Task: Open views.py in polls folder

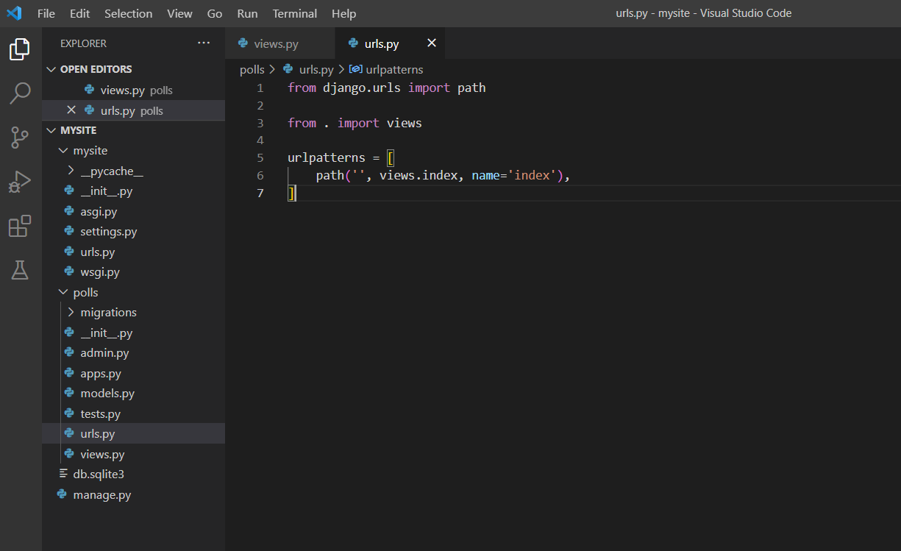Action: coord(133,454)
